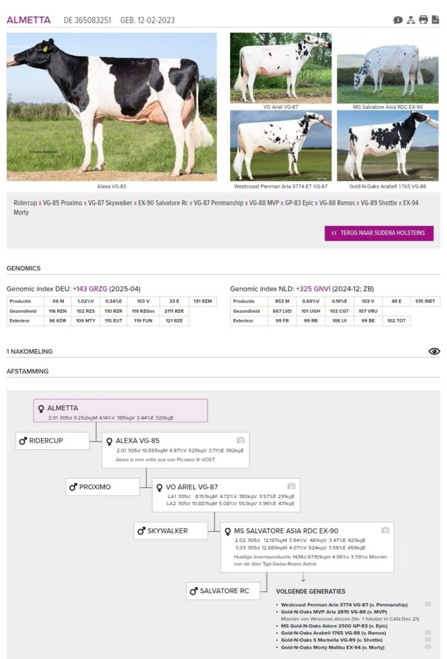The width and height of the screenshot is (447, 659).
Task: Open camera icon for VO Ariel VG-87
Action: click(x=291, y=487)
